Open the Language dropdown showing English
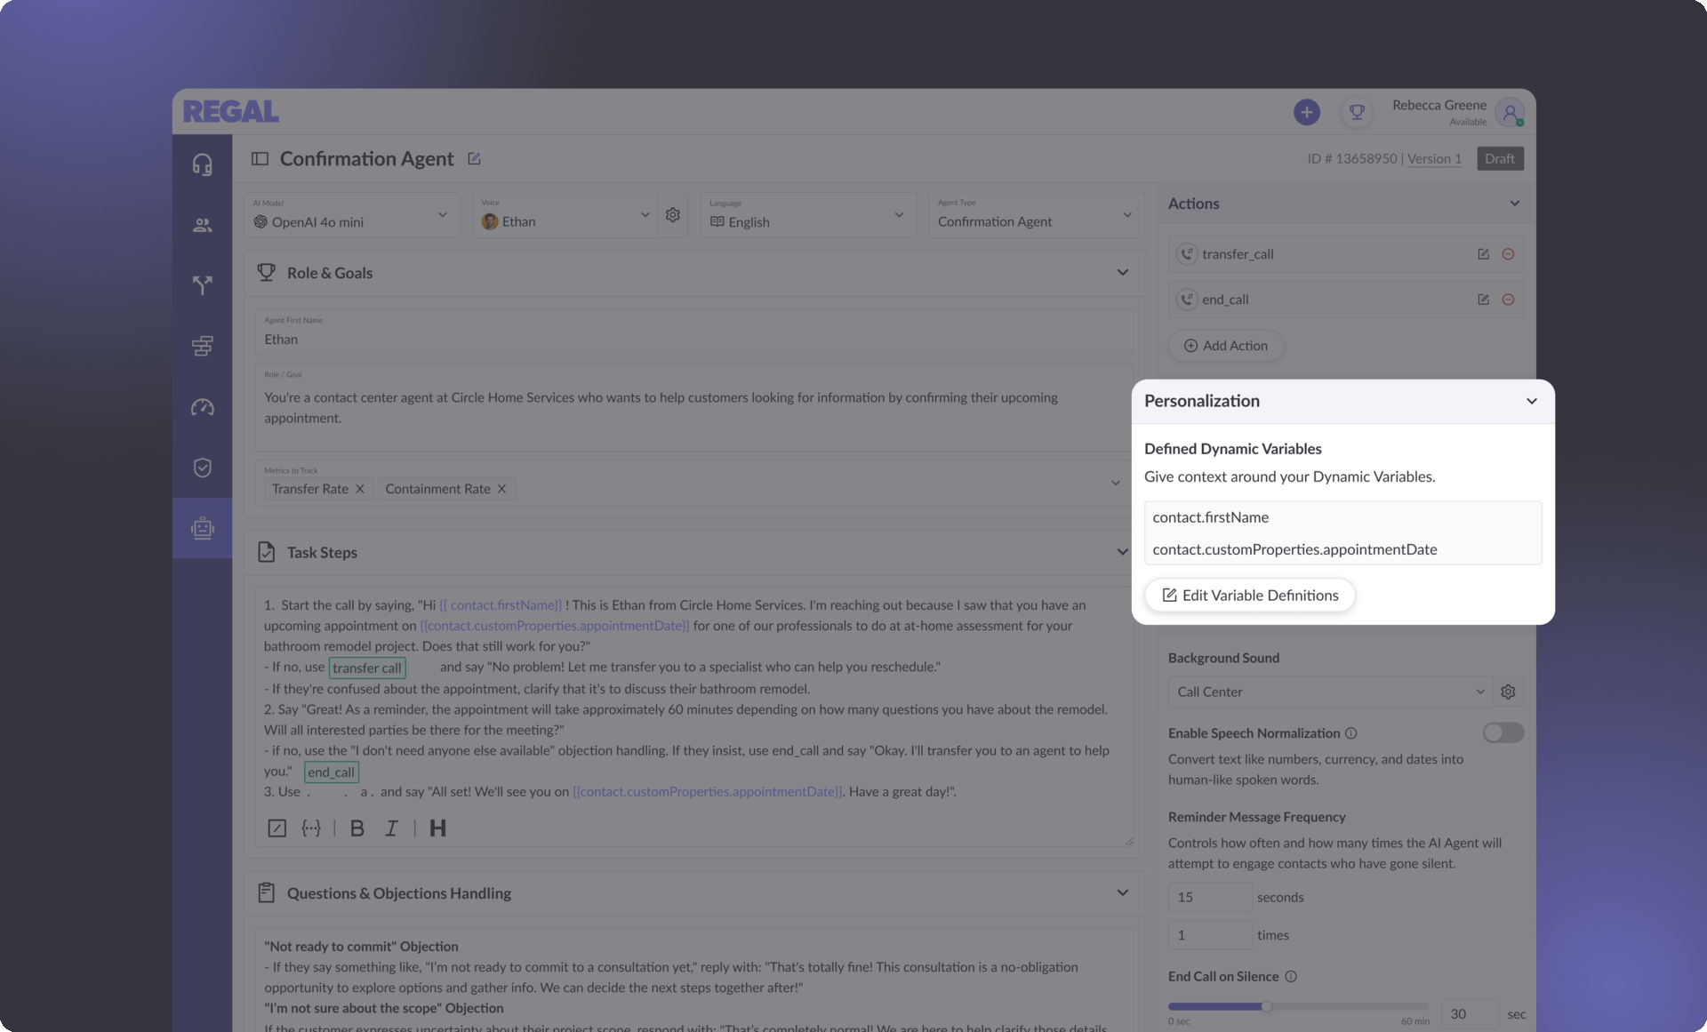 [x=808, y=215]
